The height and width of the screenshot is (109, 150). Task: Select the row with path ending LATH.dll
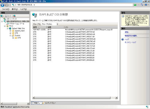75,48
